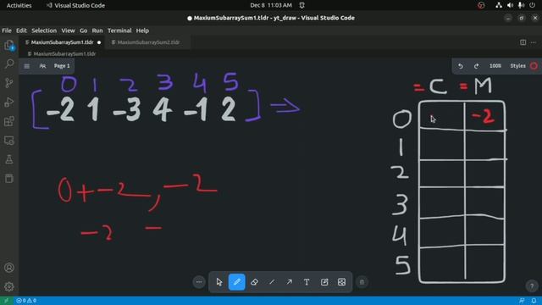Screen dimensions: 542x305
Task: Choose the eraser tool
Action: click(254, 282)
